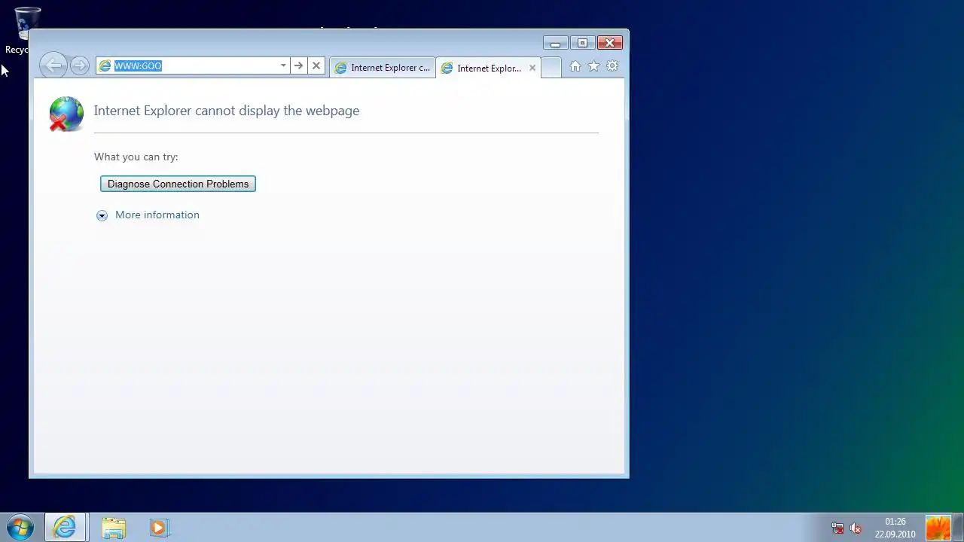Switch to the first Internet Explorer tab

coord(382,68)
